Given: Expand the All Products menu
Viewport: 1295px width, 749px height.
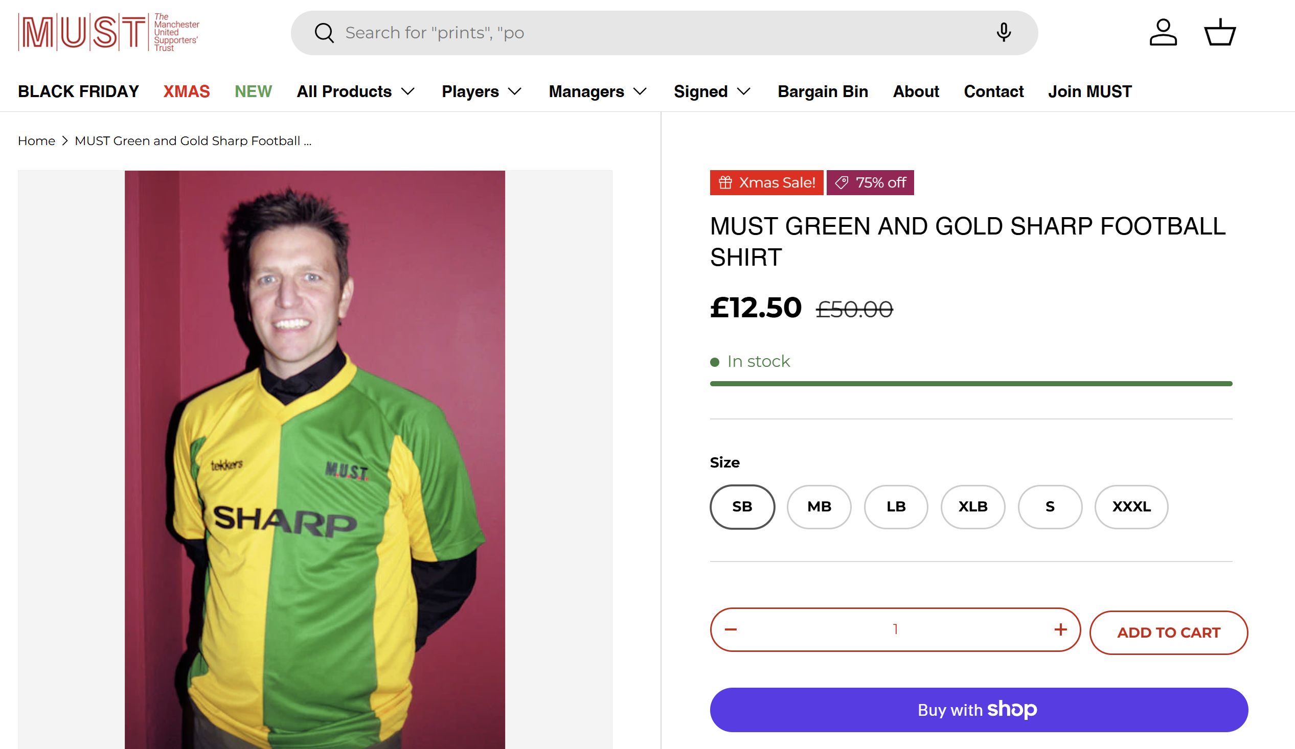Looking at the screenshot, I should [356, 91].
